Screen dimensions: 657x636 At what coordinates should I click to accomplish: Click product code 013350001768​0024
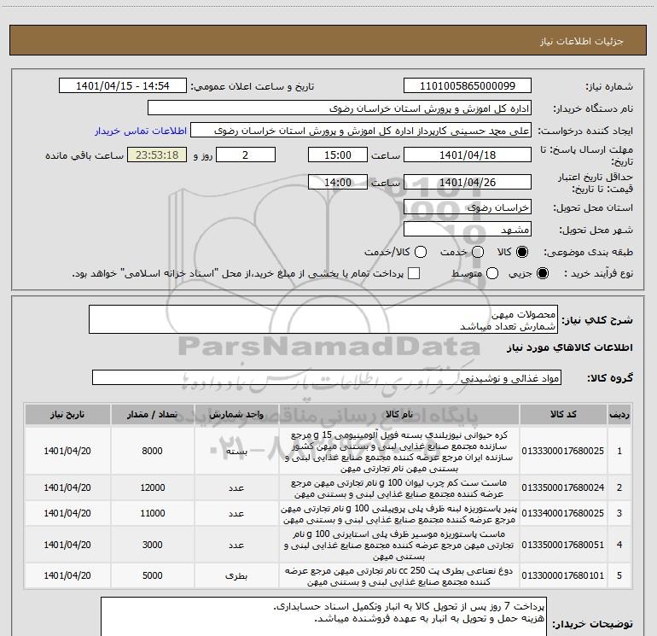pos(563,487)
